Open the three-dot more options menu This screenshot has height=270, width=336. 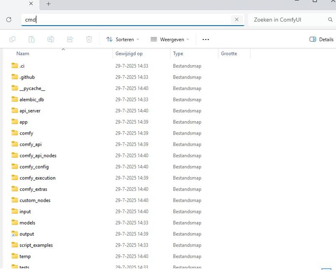coord(205,40)
